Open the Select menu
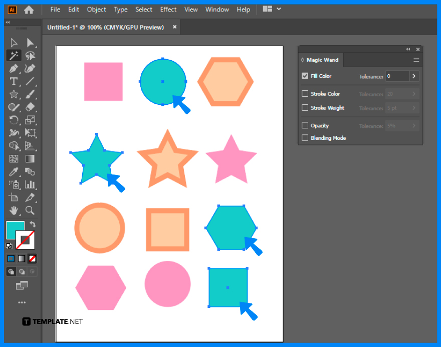The width and height of the screenshot is (441, 347). point(144,9)
